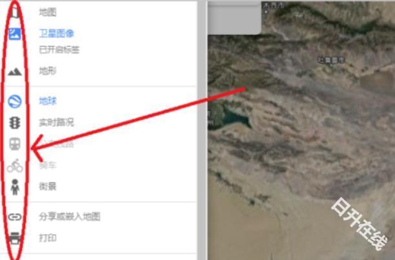This screenshot has height=260, width=395.
Task: Switch to 地图 map view
Action: 48,12
